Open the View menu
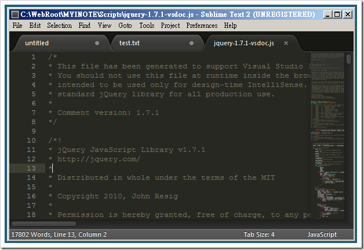 [x=104, y=26]
